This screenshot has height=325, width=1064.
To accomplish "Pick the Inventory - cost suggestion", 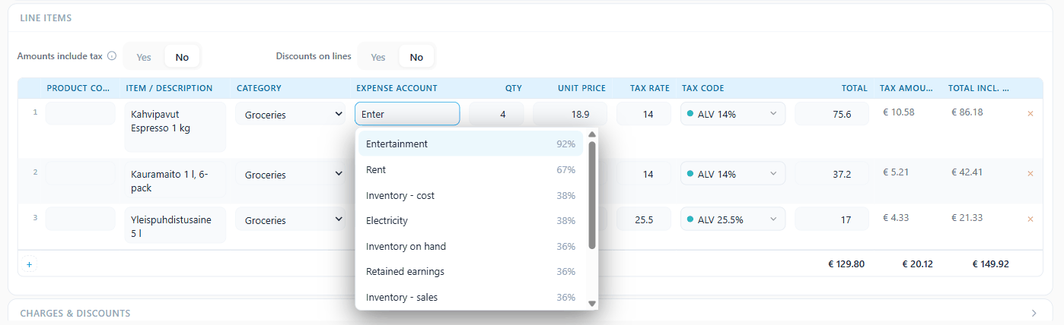I will point(470,195).
